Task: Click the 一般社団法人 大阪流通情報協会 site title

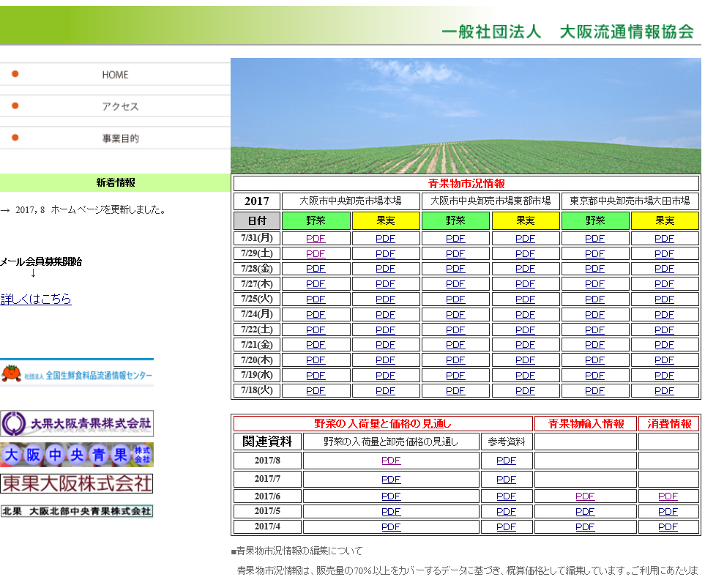Action: coord(568,31)
